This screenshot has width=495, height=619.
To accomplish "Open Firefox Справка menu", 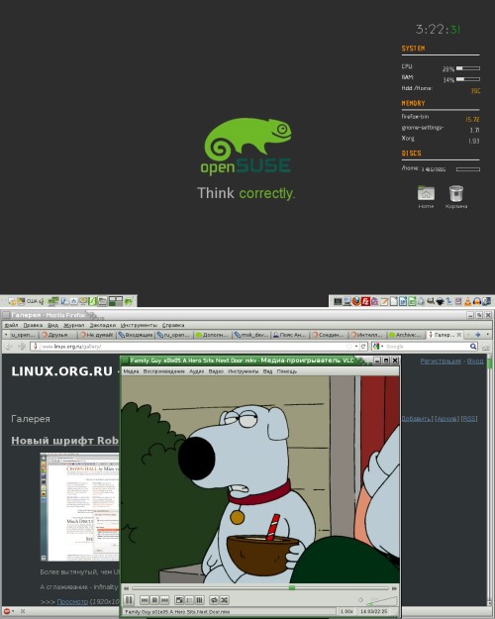I will (x=173, y=325).
